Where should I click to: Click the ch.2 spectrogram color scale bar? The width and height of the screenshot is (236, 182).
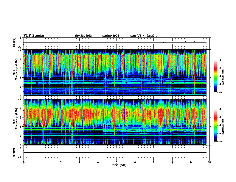(215, 125)
